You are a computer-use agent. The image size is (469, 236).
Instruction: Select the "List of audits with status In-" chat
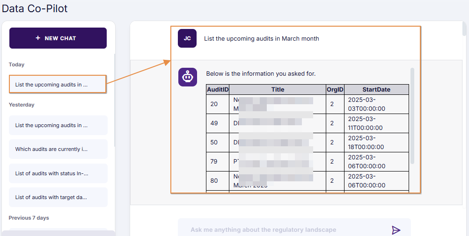coord(58,173)
